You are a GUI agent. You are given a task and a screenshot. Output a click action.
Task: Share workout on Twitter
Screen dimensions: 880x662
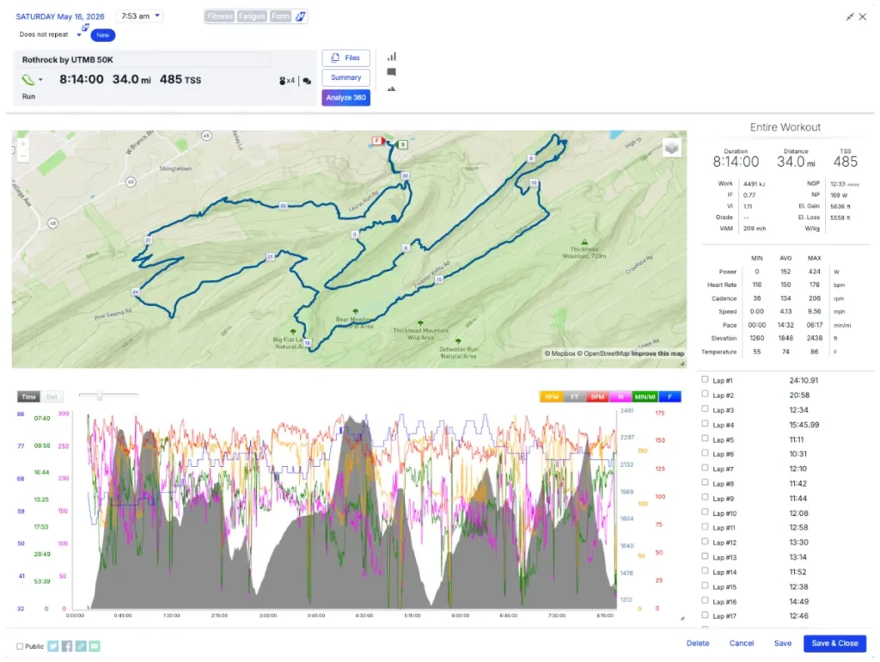(52, 647)
